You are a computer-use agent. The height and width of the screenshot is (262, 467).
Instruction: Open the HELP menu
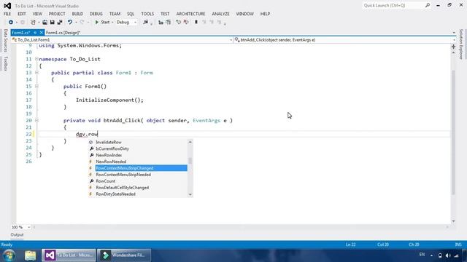coord(265,14)
